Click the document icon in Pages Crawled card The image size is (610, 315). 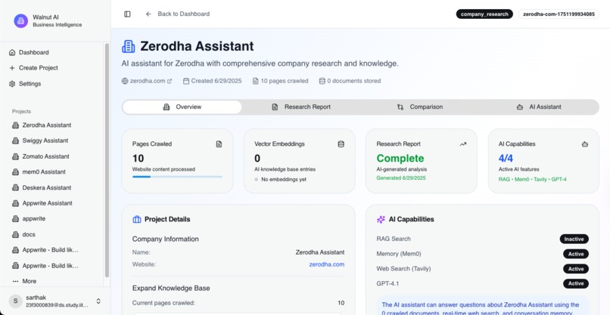point(219,144)
